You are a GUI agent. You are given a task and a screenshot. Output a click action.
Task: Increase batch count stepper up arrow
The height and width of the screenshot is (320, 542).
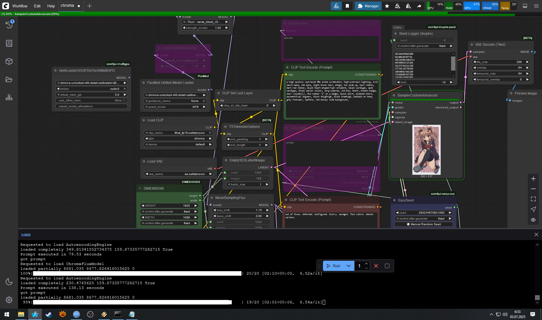point(366,264)
